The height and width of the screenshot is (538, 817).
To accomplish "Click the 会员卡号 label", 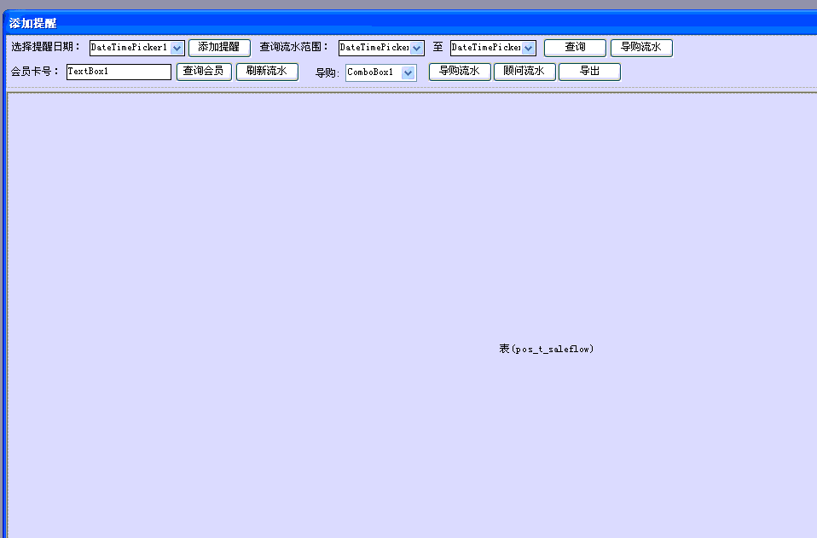I will tap(34, 72).
